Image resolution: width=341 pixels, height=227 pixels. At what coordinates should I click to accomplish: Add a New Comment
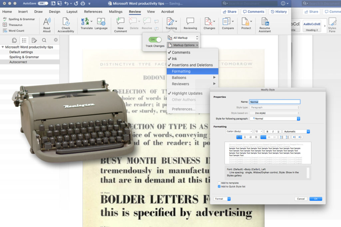[x=120, y=22]
